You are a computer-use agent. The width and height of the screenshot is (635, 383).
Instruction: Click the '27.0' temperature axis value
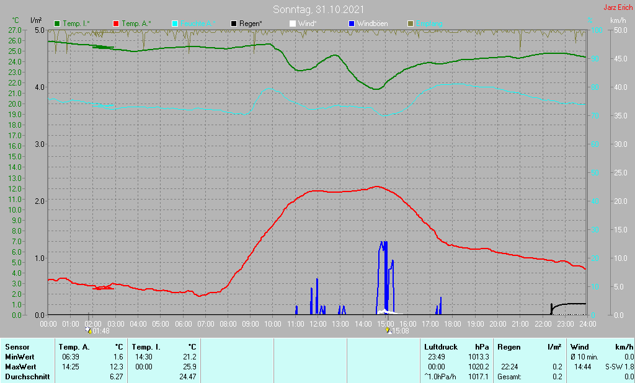coord(15,30)
